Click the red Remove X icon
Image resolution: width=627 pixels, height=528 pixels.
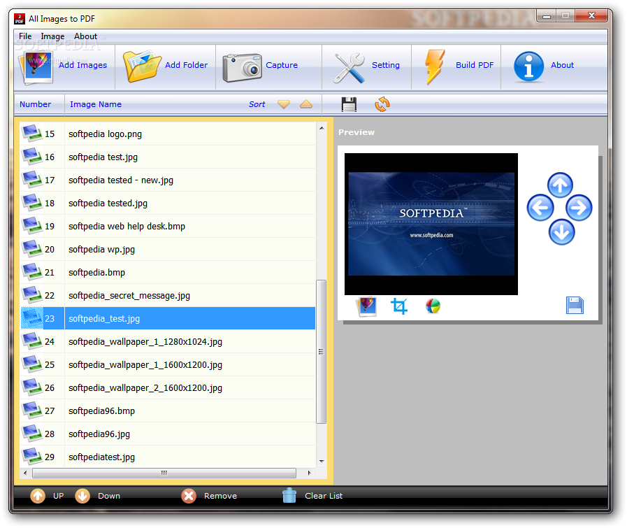(x=189, y=496)
